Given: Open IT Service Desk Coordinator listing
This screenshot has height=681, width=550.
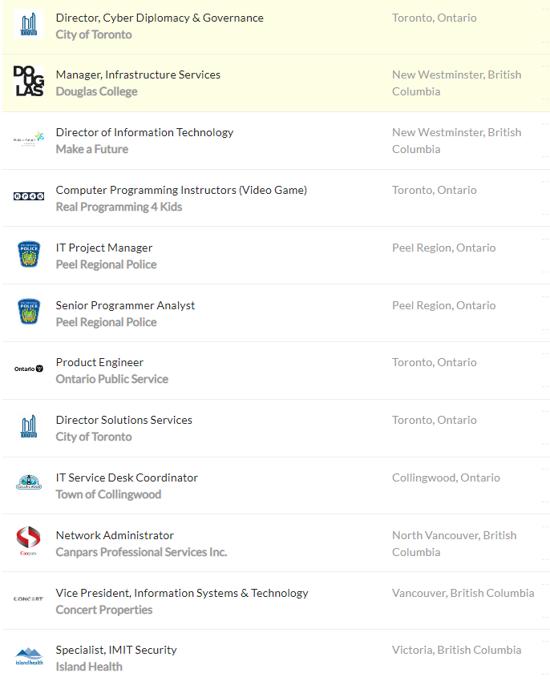Looking at the screenshot, I should (127, 478).
